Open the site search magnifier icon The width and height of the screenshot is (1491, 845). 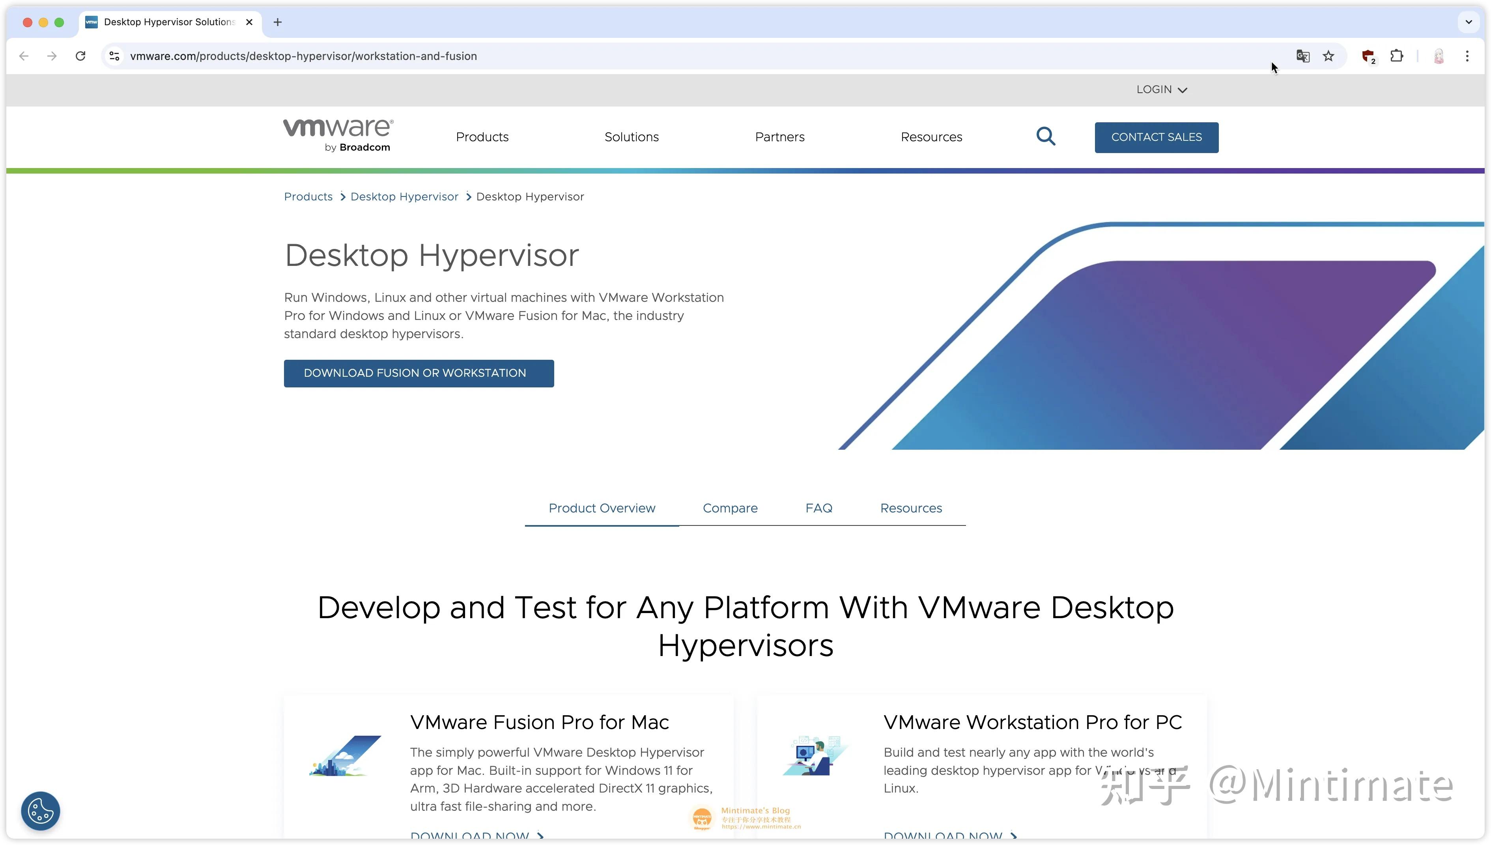(1046, 136)
